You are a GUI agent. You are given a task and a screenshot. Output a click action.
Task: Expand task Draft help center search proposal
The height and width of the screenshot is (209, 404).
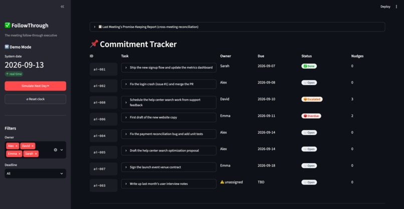pyautogui.click(x=168, y=150)
